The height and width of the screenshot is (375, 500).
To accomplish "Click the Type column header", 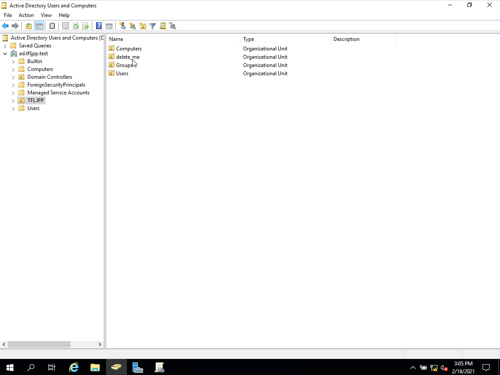I will point(285,39).
